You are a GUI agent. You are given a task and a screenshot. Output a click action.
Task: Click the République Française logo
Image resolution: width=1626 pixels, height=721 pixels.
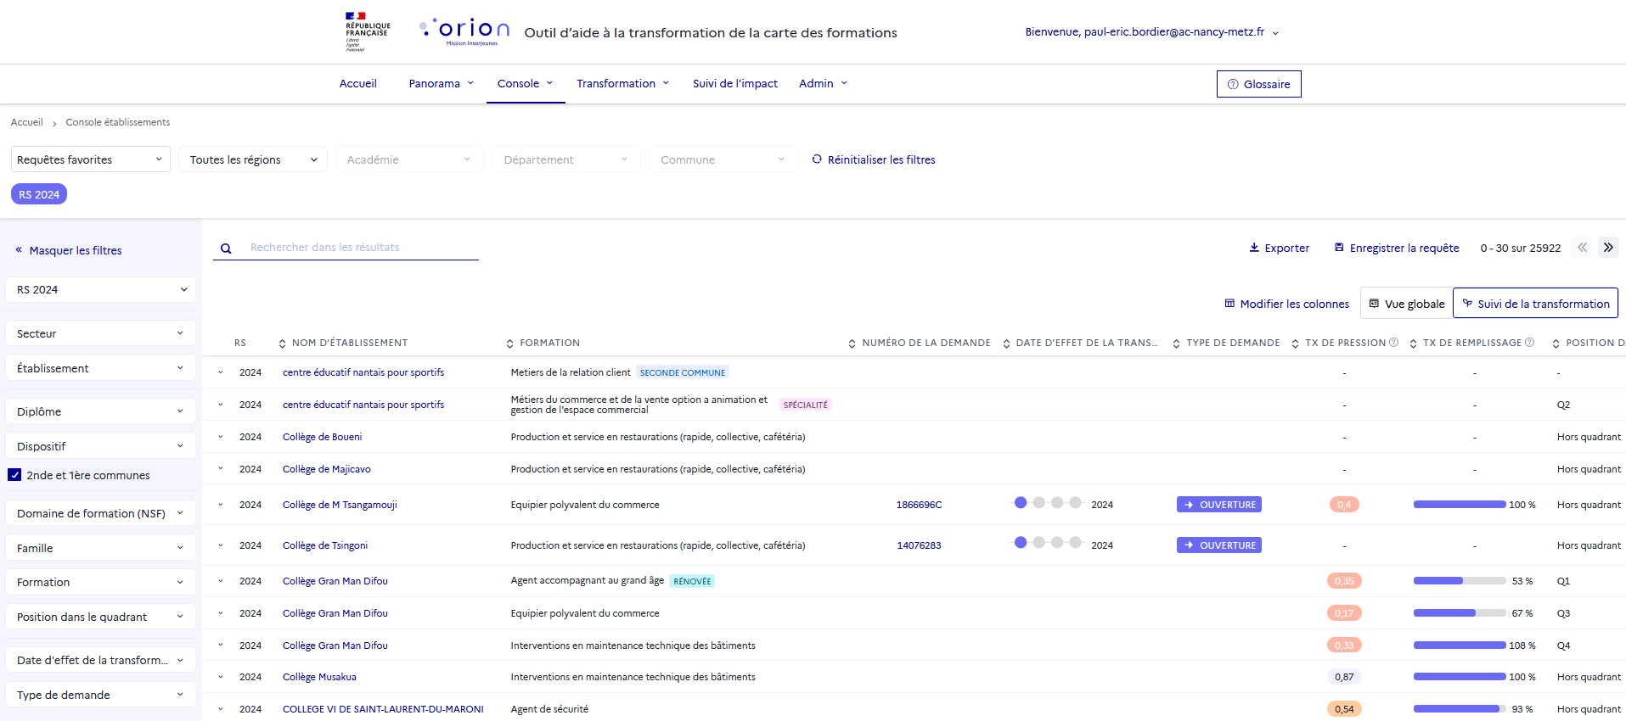368,31
